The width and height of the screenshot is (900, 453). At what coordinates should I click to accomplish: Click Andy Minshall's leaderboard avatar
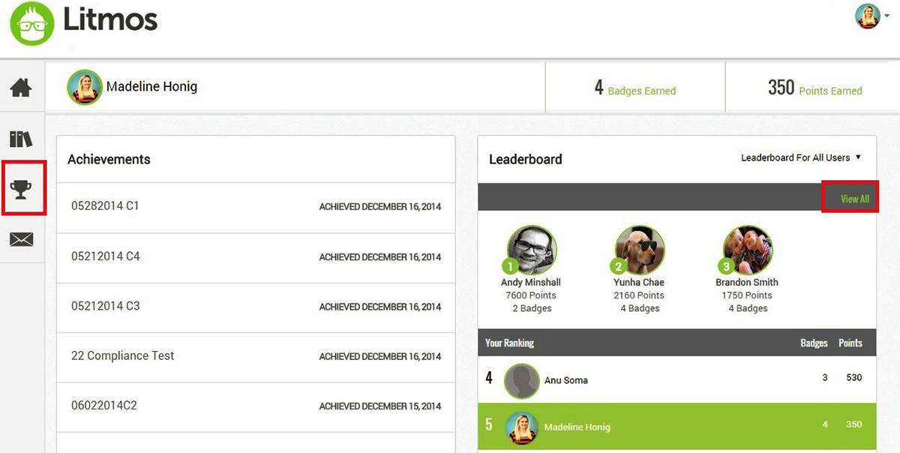[x=532, y=247]
